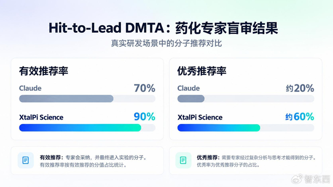Click the XtalPi Science label under 有效推荐率
Image resolution: width=333 pixels, height=187 pixels.
point(41,117)
